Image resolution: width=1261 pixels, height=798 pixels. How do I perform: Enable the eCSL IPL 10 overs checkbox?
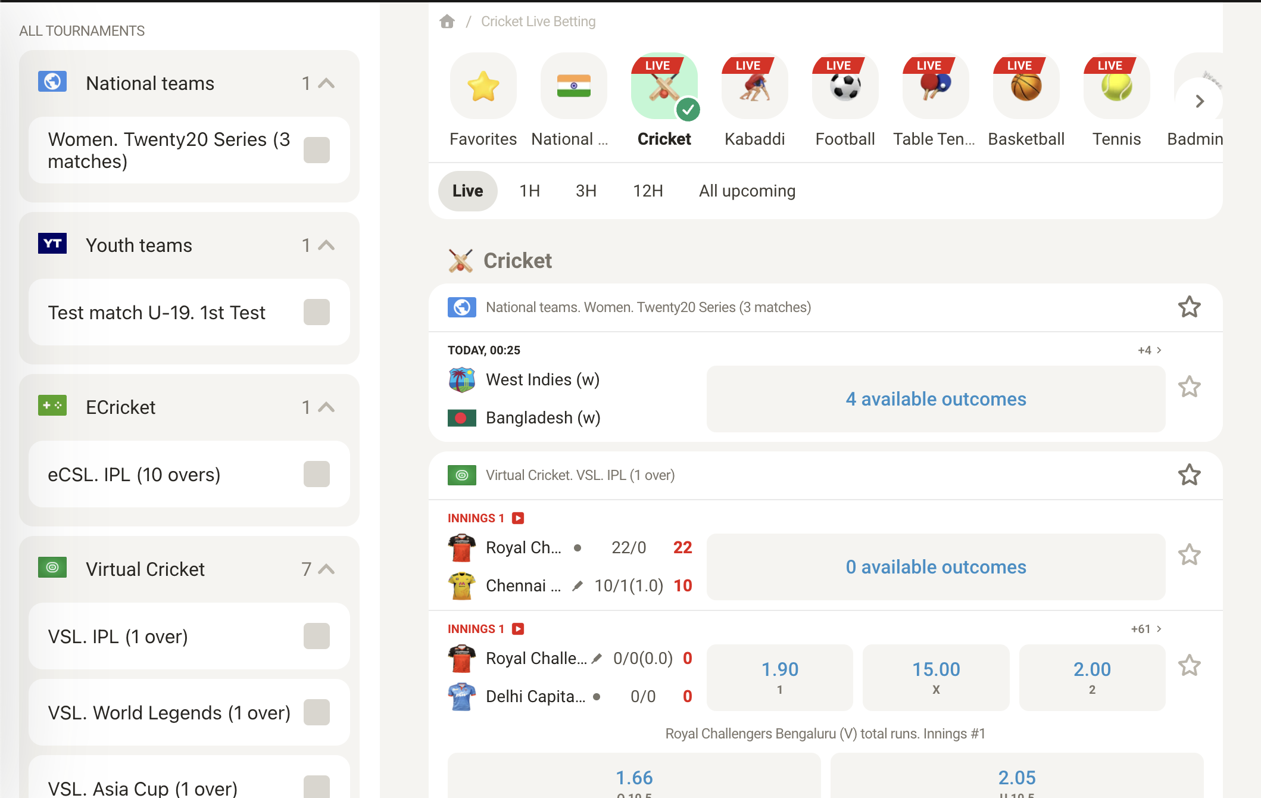pos(316,474)
